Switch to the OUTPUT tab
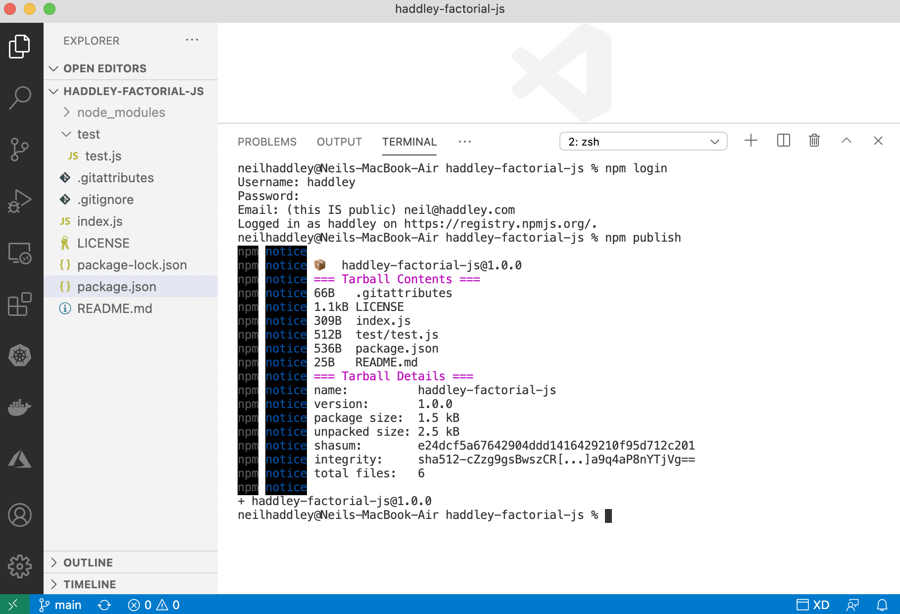Viewport: 900px width, 614px height. pos(339,142)
